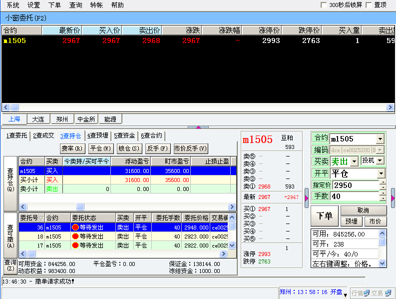
Task: Increase 指定价 price with up stepper
Action: (383, 182)
